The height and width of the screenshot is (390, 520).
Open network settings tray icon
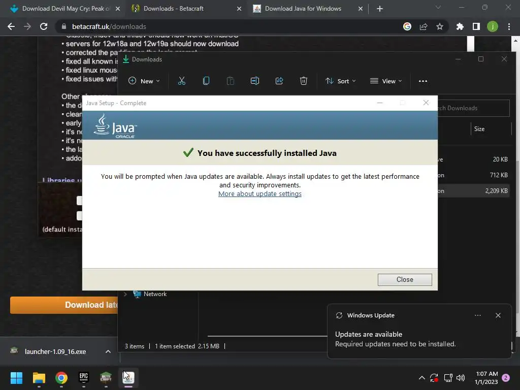448,378
